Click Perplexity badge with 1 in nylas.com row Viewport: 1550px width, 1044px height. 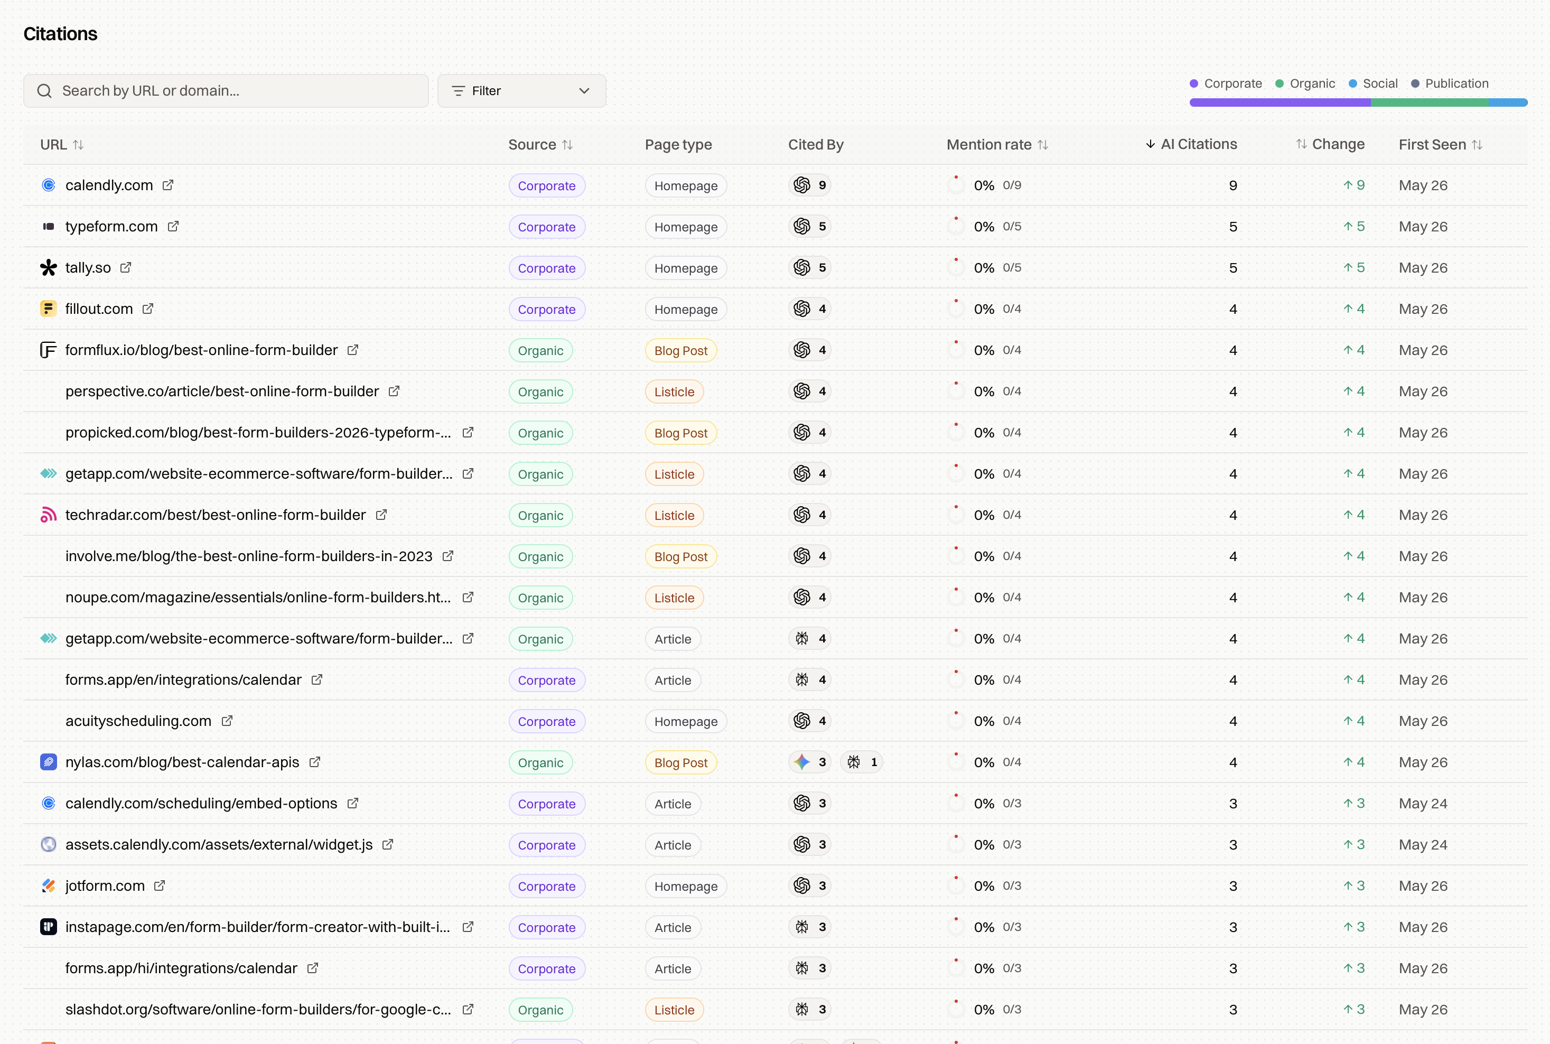862,762
